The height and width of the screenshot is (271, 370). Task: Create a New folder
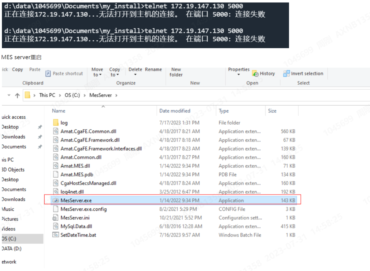pos(176,72)
